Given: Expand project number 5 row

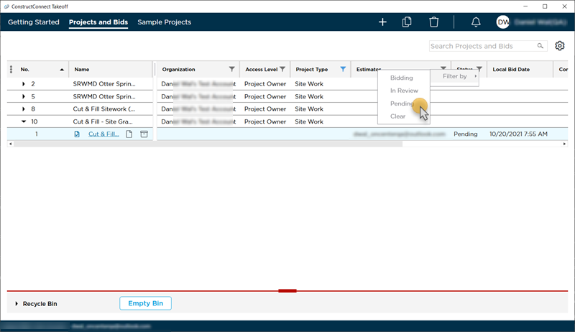Looking at the screenshot, I should point(24,96).
